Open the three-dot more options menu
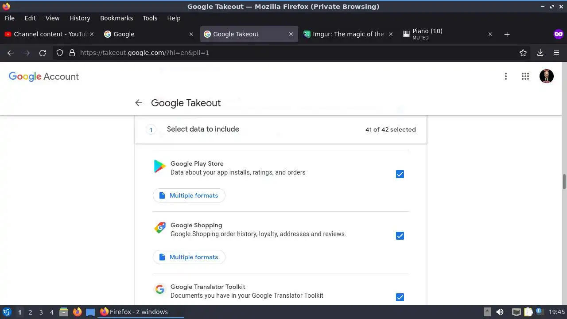The image size is (567, 319). pos(505,76)
